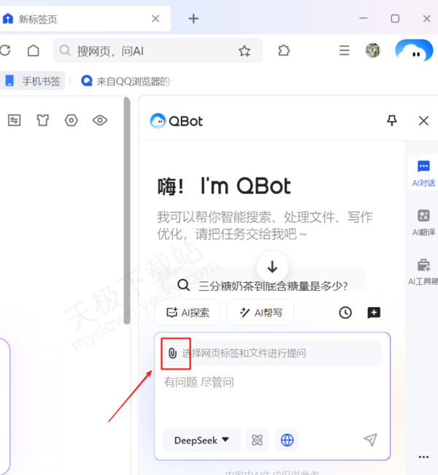Click the 有问题 尽管问 message input
This screenshot has width=438, height=475.
pyautogui.click(x=270, y=395)
